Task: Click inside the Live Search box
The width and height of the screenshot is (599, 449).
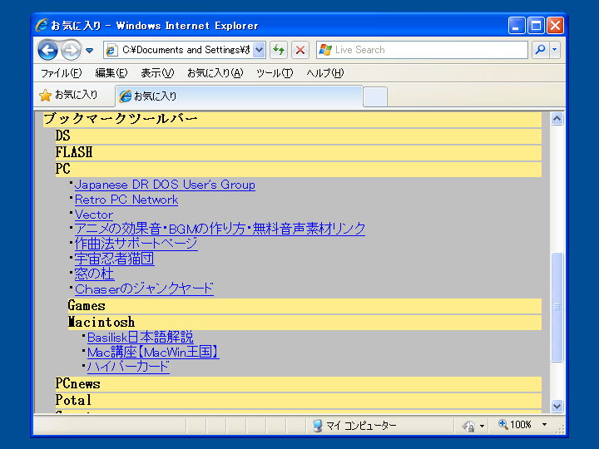Action: pos(422,50)
